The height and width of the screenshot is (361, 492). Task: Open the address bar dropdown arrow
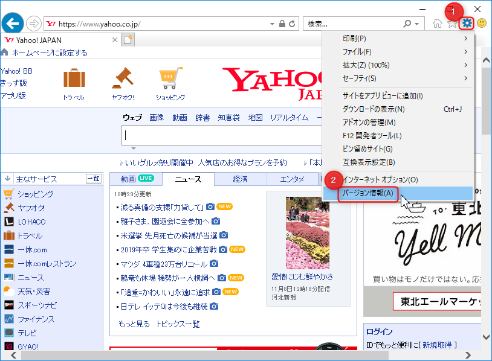coord(272,24)
